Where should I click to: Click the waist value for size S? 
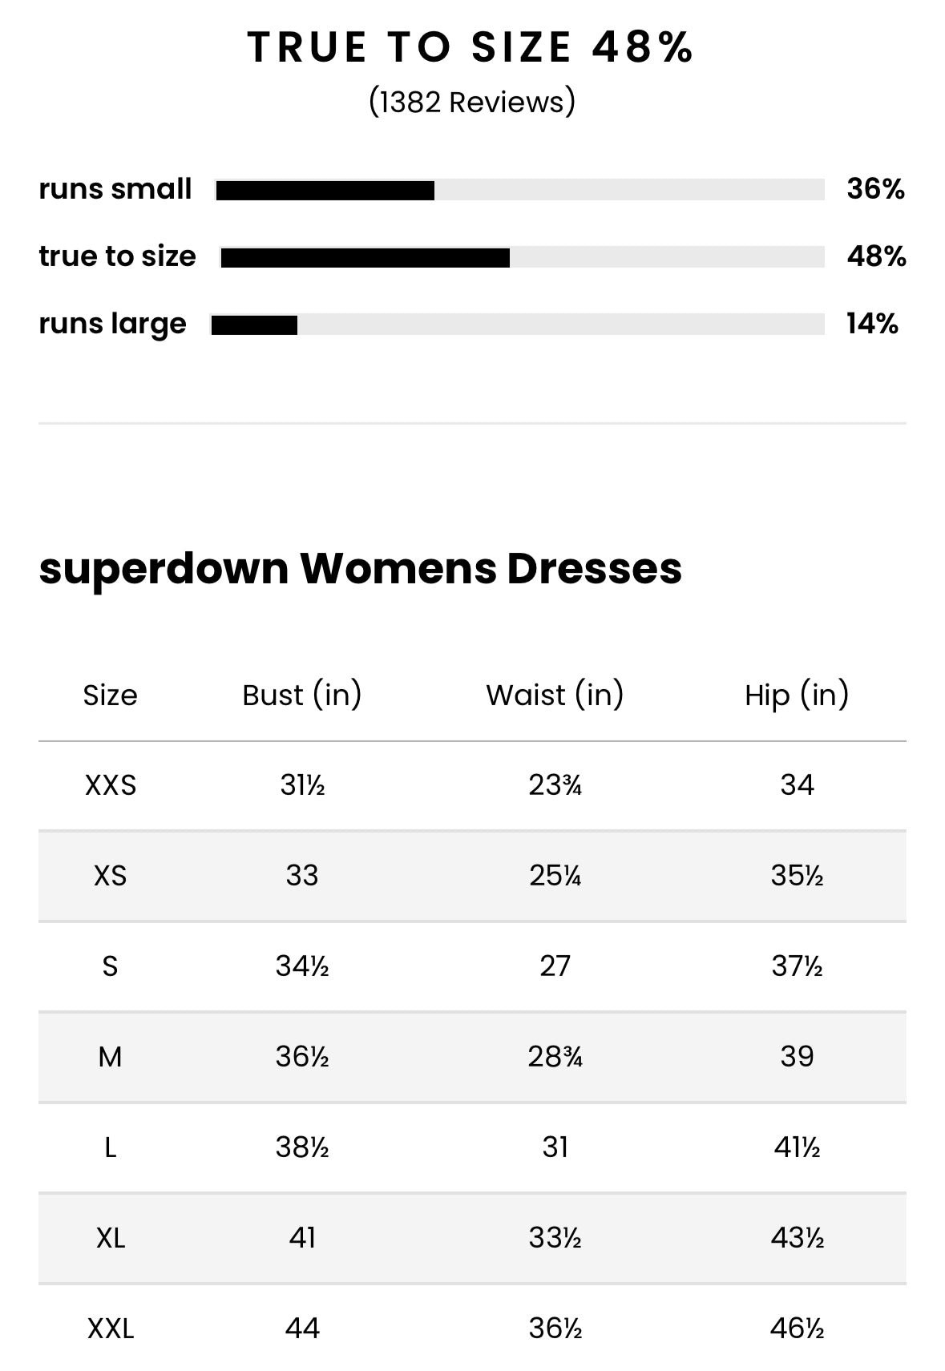point(555,966)
